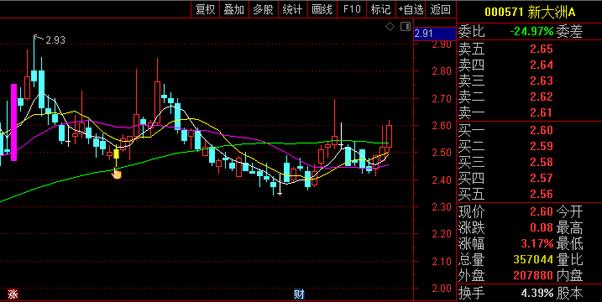Click the 2.80 price axis label
The height and width of the screenshot is (302, 602).
(442, 71)
